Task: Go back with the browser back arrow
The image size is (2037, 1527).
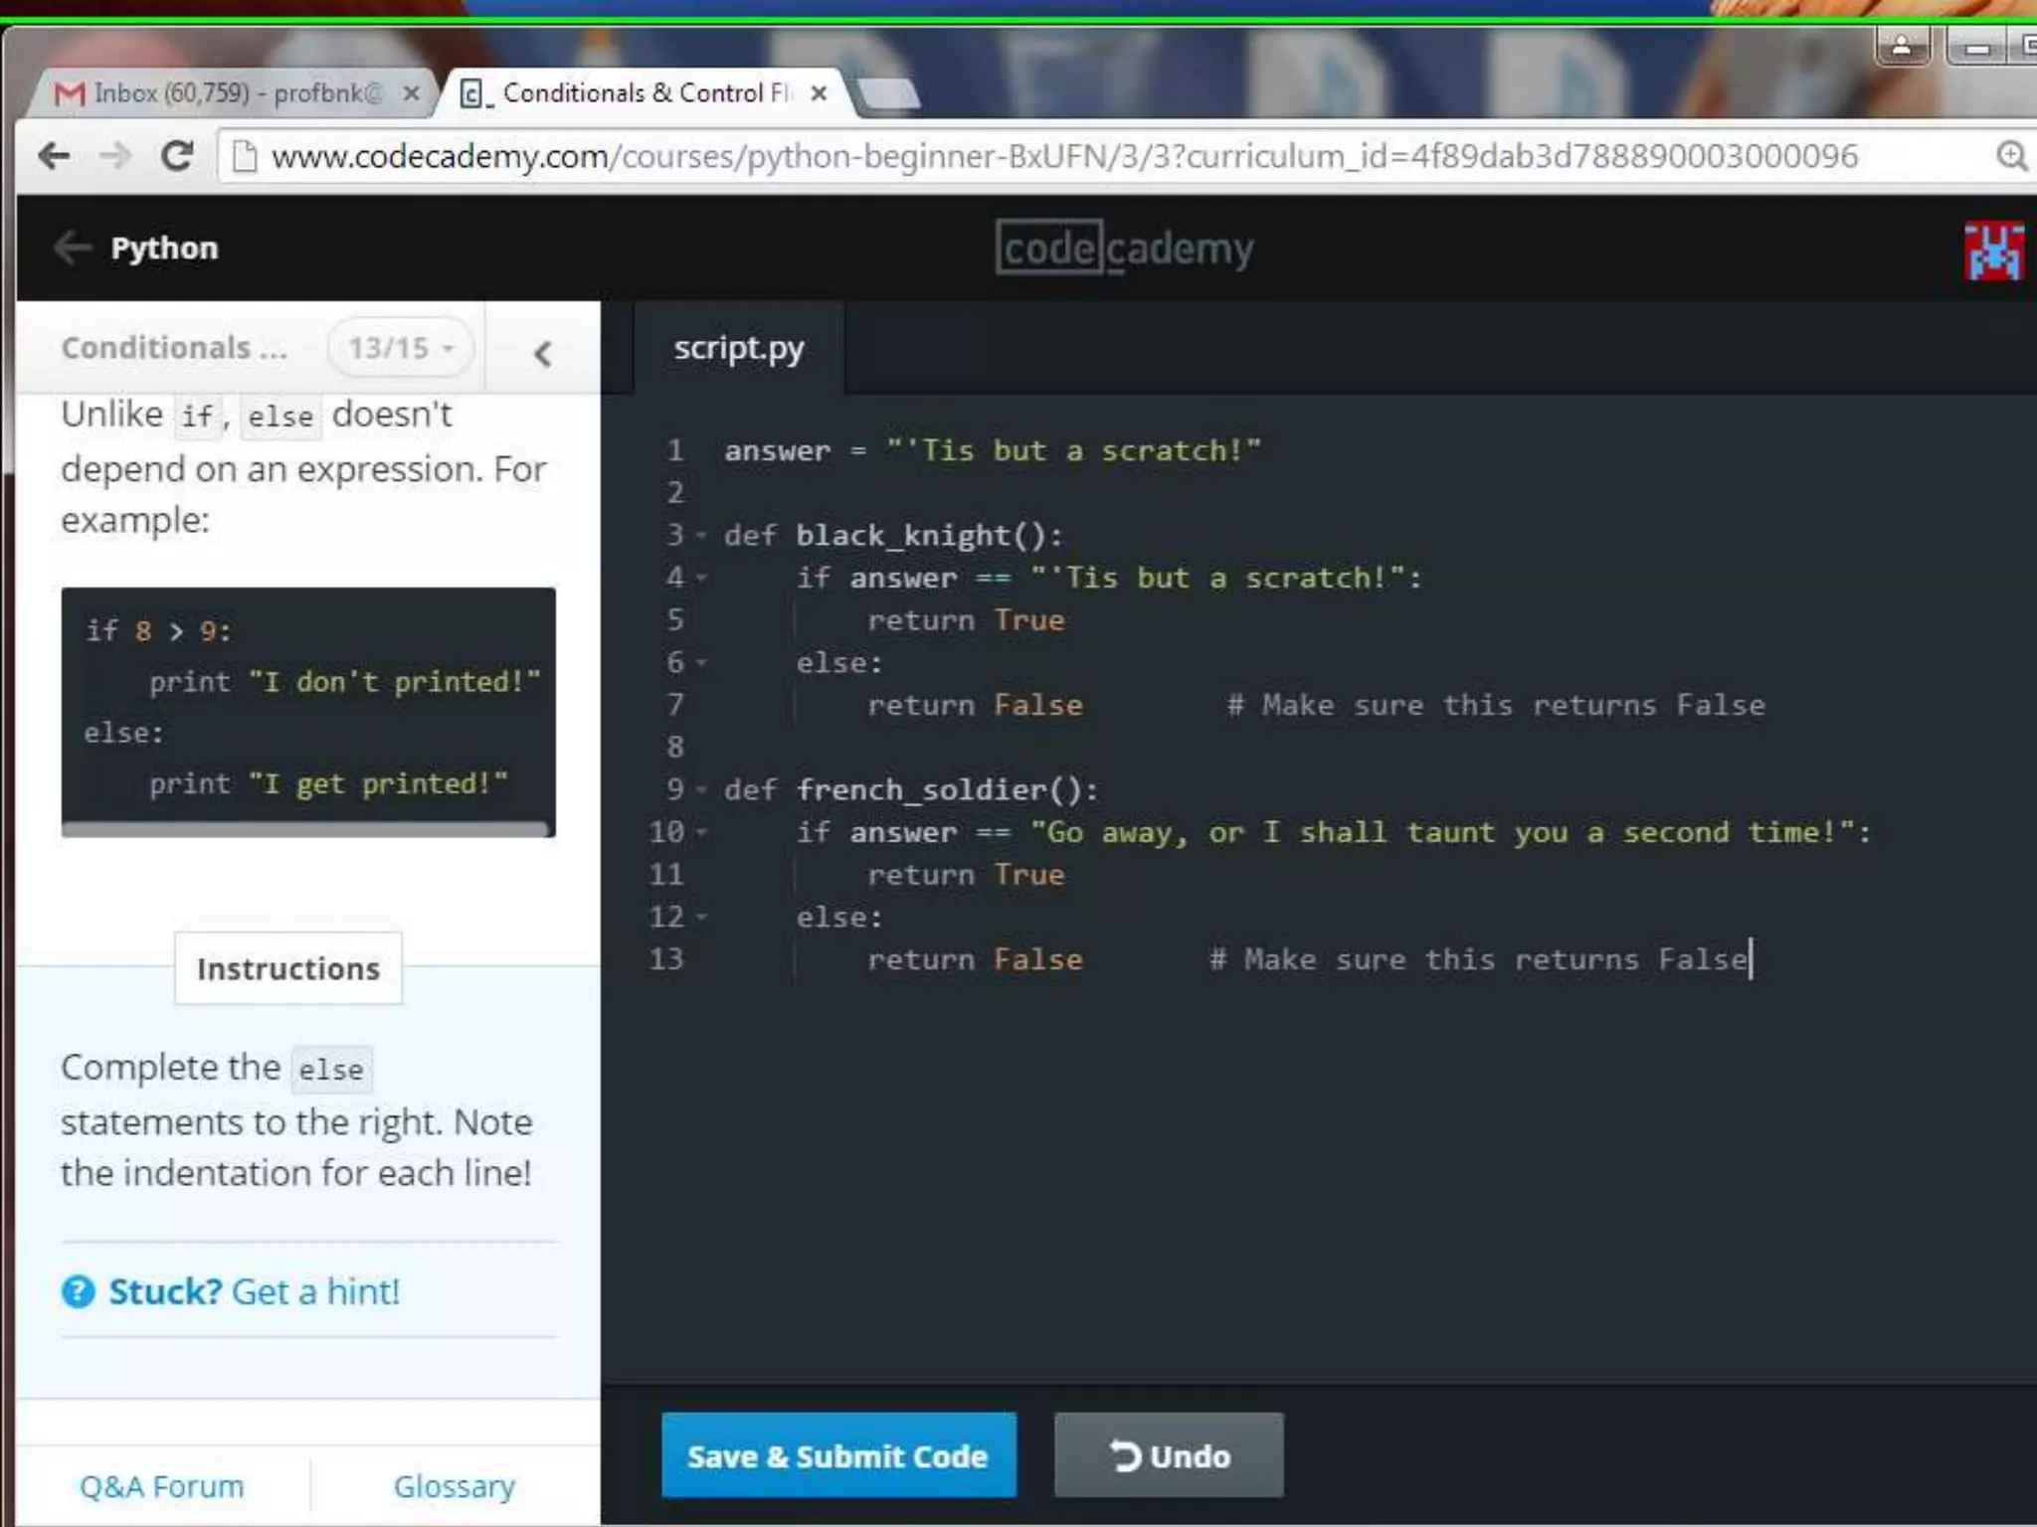Action: (54, 156)
